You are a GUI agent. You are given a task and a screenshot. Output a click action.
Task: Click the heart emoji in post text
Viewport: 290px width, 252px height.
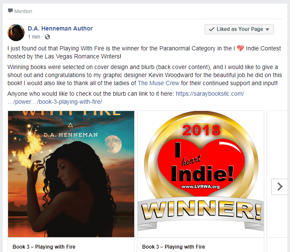click(x=240, y=48)
